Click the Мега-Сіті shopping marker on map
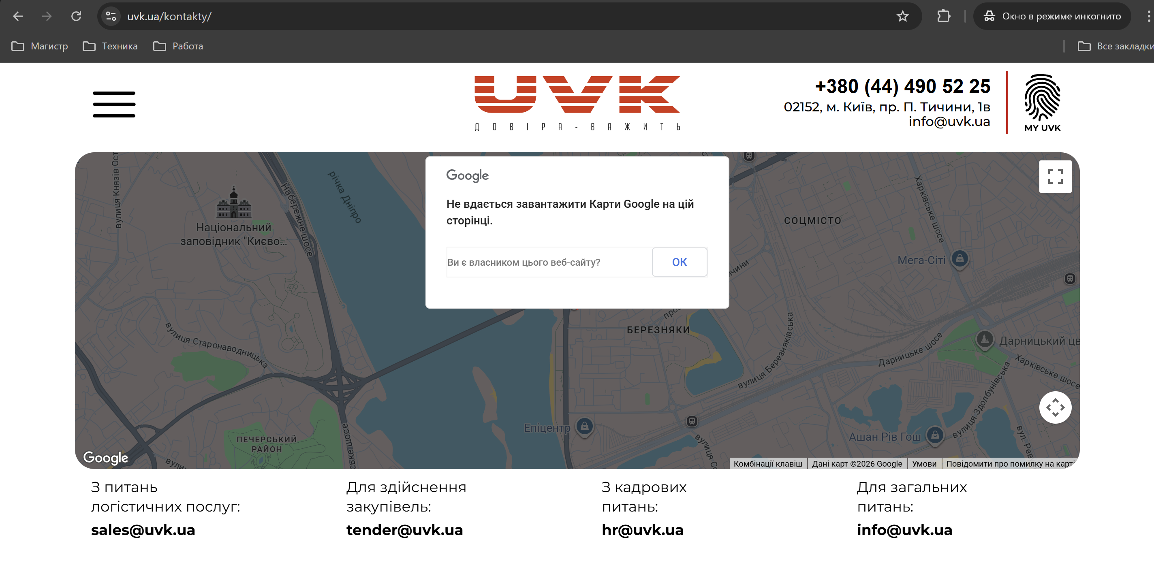Image resolution: width=1154 pixels, height=580 pixels. coord(959,259)
